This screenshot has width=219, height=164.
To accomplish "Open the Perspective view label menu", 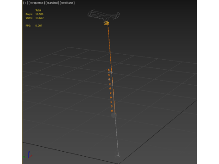I will pyautogui.click(x=36, y=3).
